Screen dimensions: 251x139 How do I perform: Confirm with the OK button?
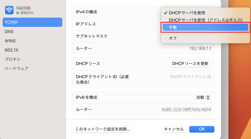tap(202, 129)
